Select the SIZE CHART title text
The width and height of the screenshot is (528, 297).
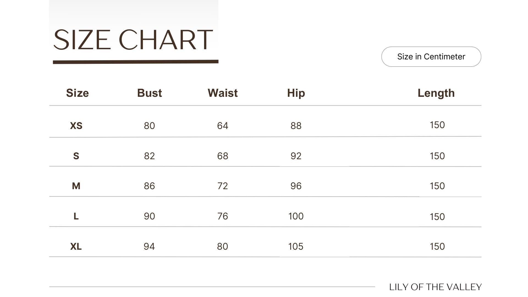[x=133, y=40]
